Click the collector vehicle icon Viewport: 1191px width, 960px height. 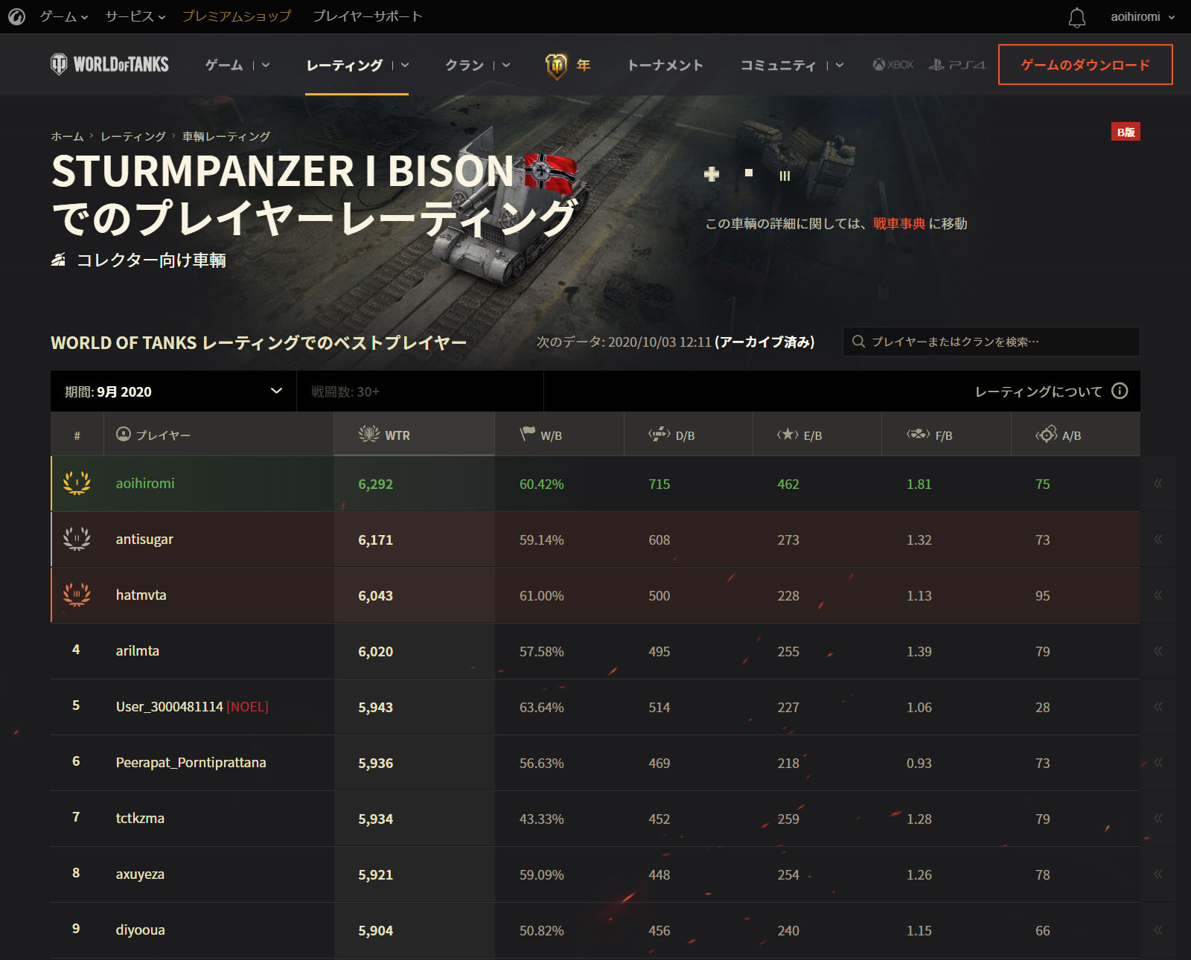[x=59, y=260]
